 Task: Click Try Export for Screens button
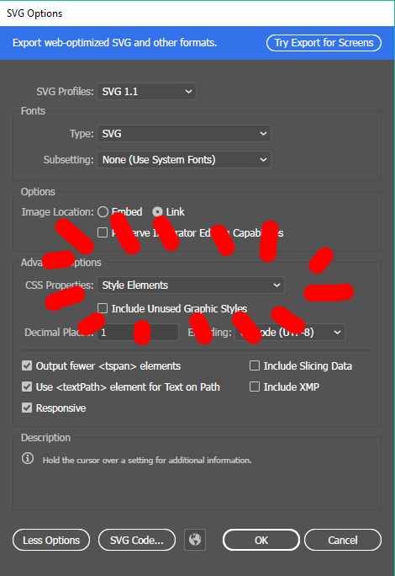tap(324, 43)
